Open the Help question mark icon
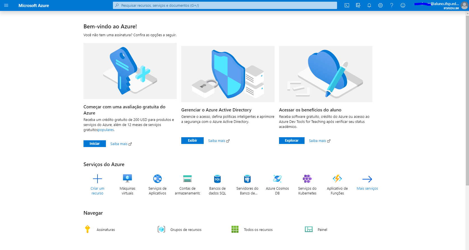 tap(392, 5)
